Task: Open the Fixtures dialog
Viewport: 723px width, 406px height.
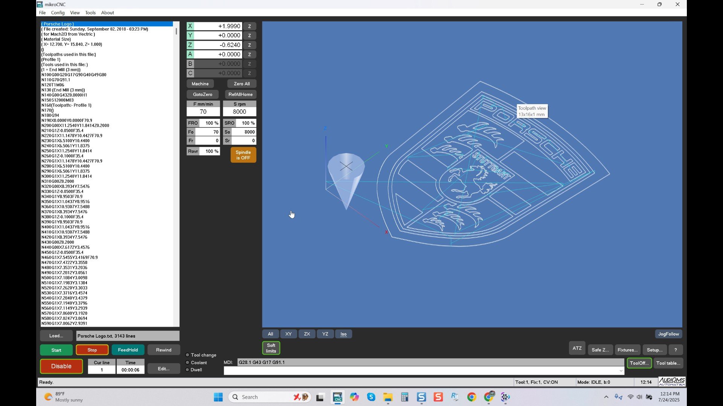Action: tap(627, 350)
